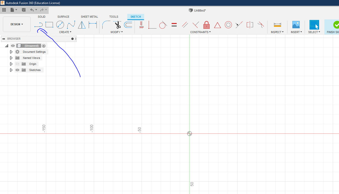Open the DESIGN workspace dropdown
The width and height of the screenshot is (339, 194).
coord(17,24)
